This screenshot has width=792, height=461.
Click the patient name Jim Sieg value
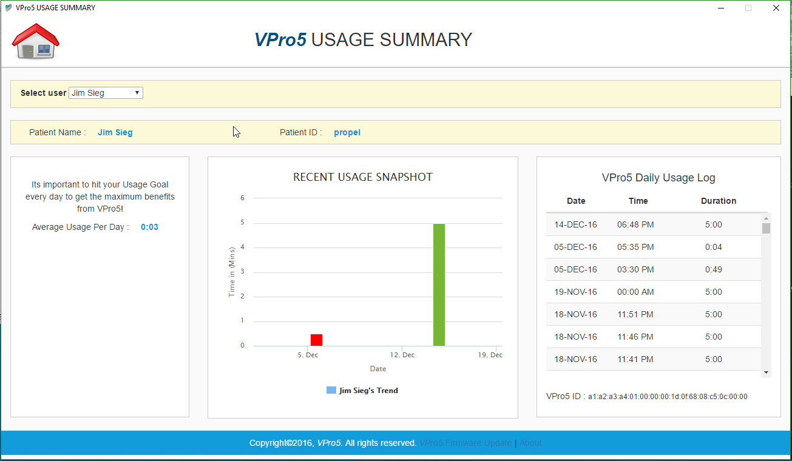click(x=115, y=132)
